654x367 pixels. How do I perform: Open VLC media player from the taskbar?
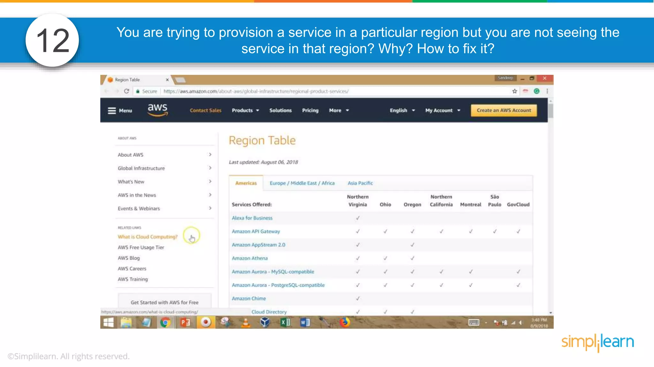(245, 322)
